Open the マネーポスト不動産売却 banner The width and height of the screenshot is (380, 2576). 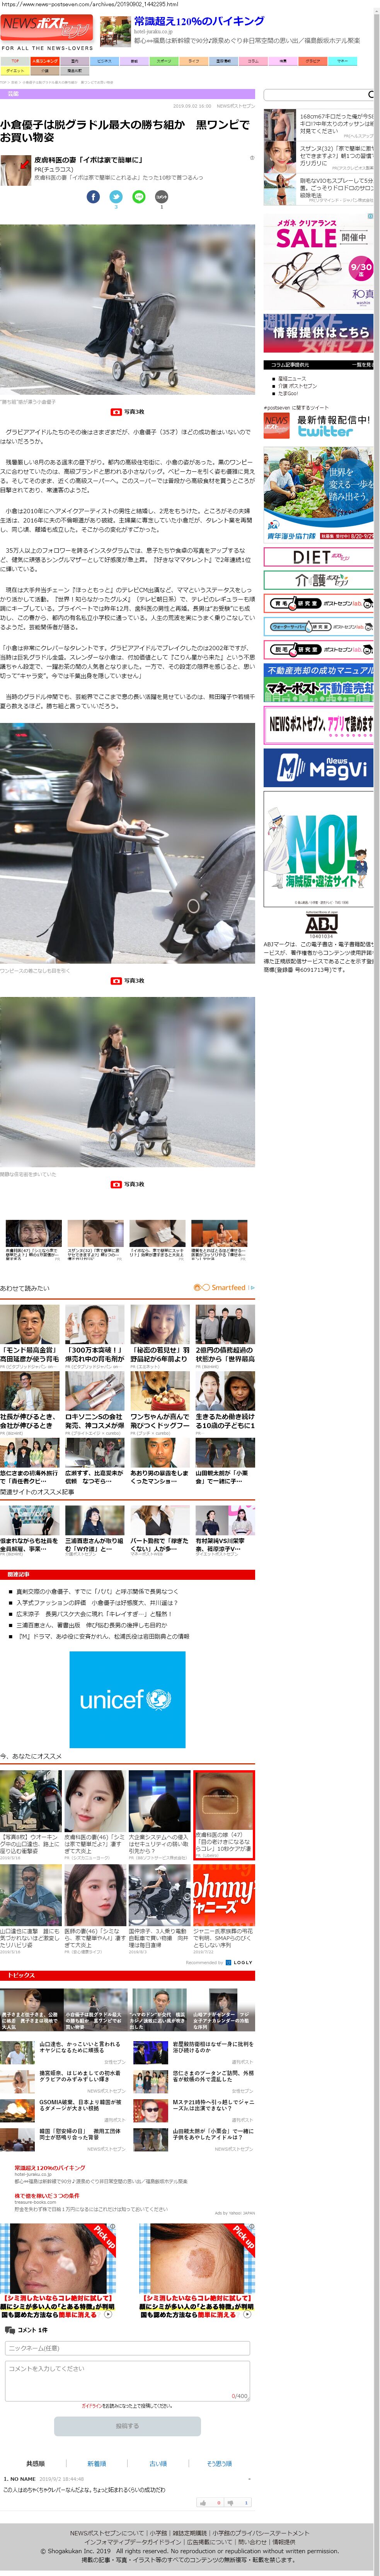(318, 682)
